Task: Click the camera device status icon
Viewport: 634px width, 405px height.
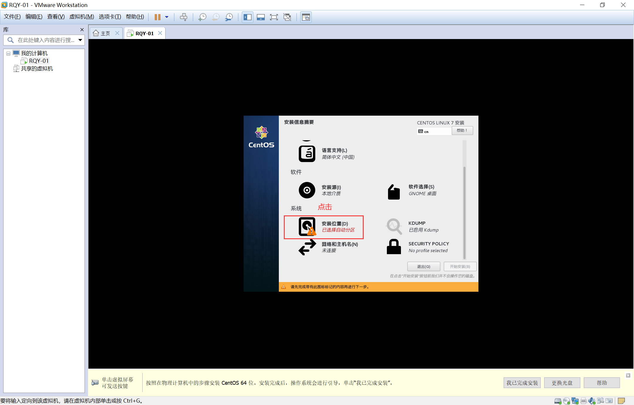Action: pos(609,401)
